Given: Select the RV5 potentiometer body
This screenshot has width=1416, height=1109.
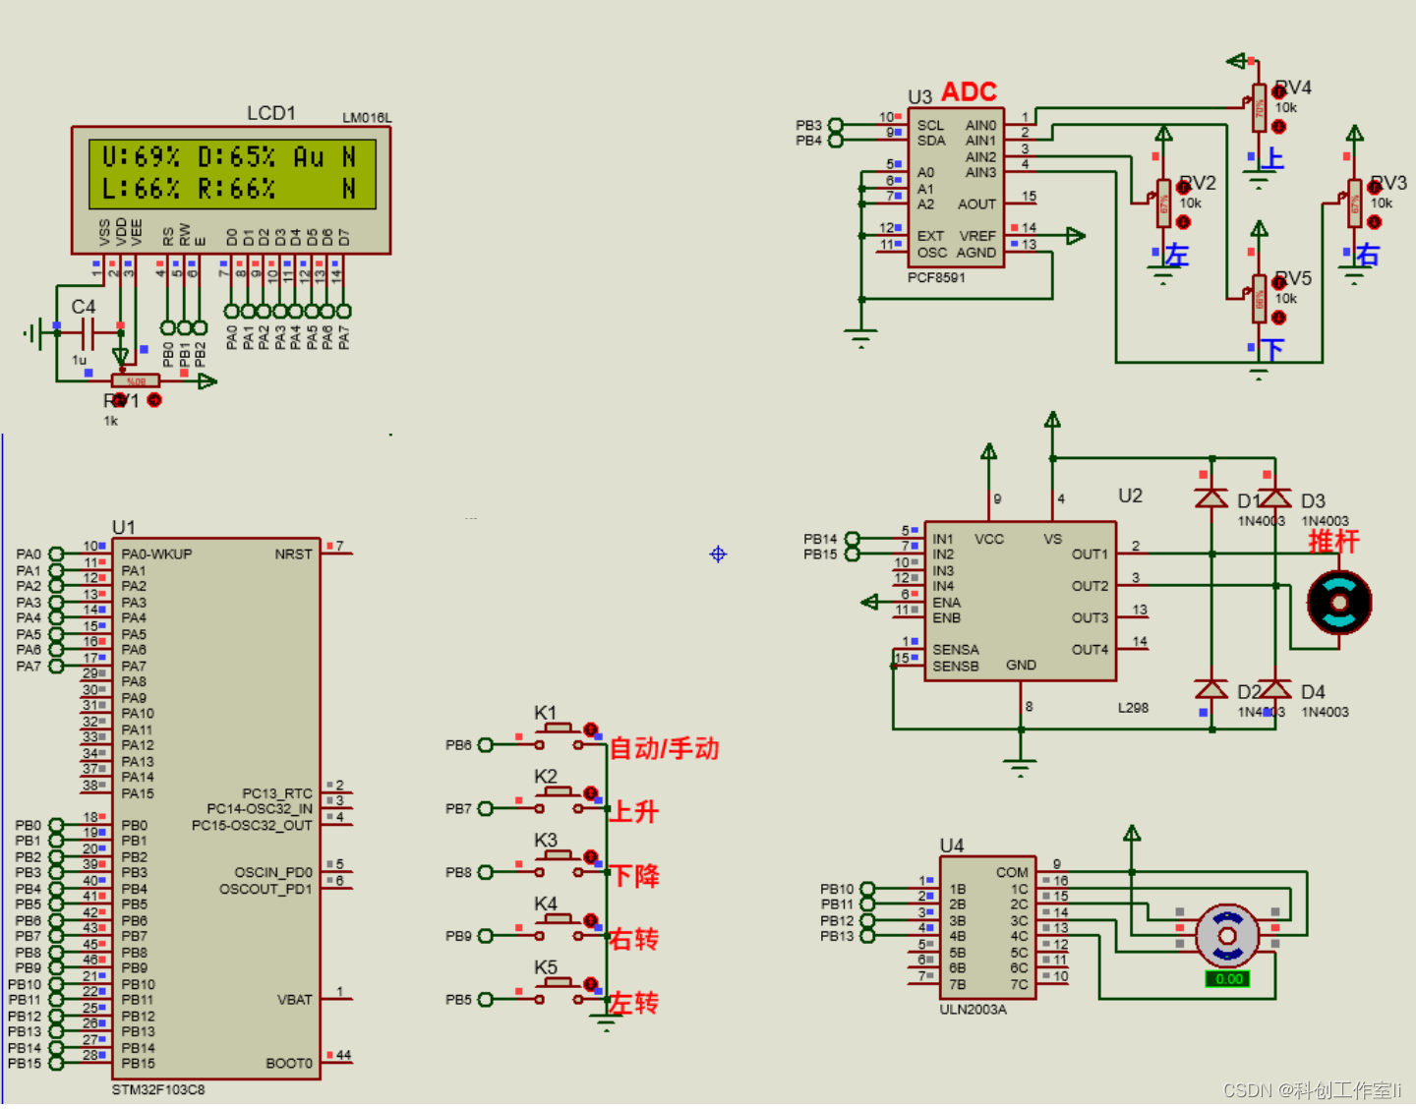Looking at the screenshot, I should coord(1260,299).
